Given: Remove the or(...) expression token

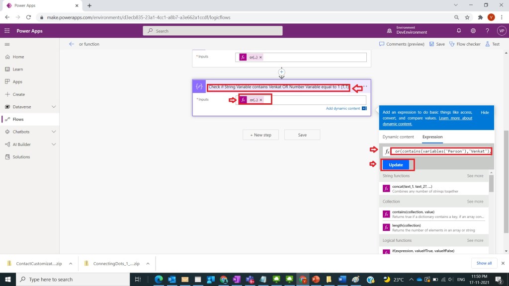Looking at the screenshot, I should pos(260,100).
